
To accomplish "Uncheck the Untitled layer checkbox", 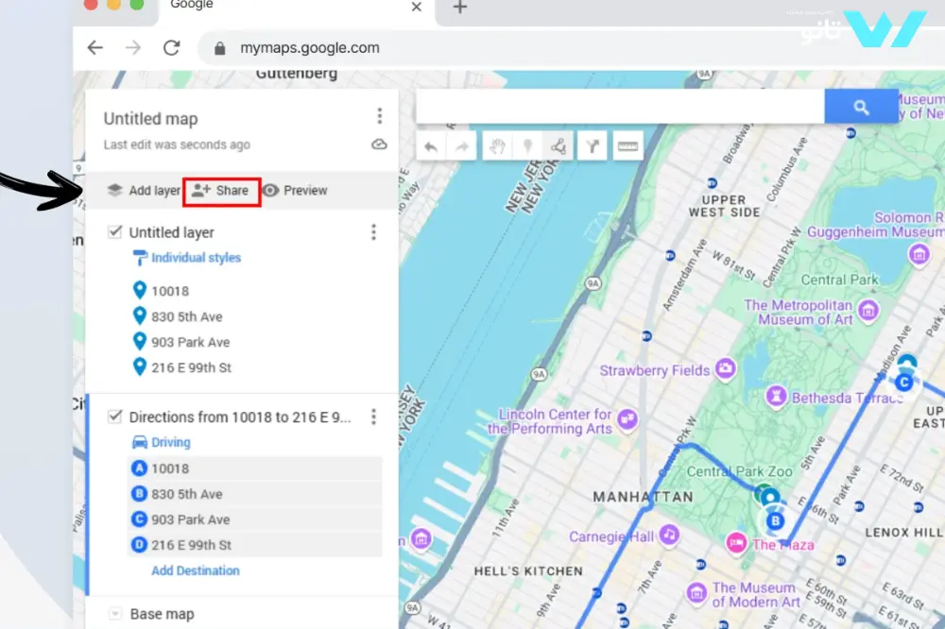I will 115,231.
